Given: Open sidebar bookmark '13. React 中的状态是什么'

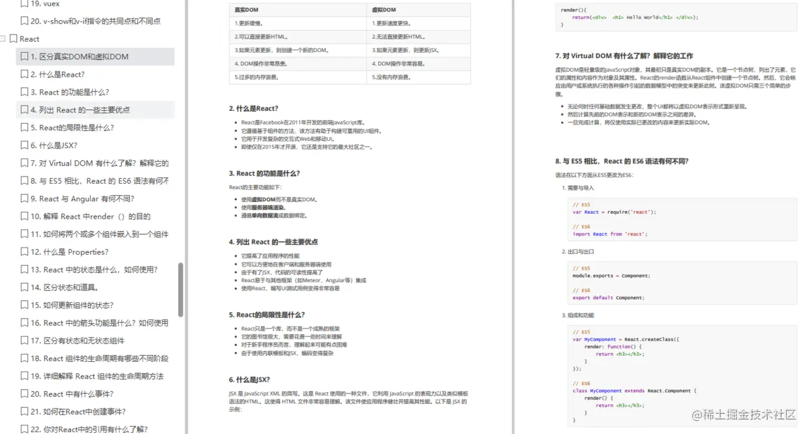Looking at the screenshot, I should point(95,269).
